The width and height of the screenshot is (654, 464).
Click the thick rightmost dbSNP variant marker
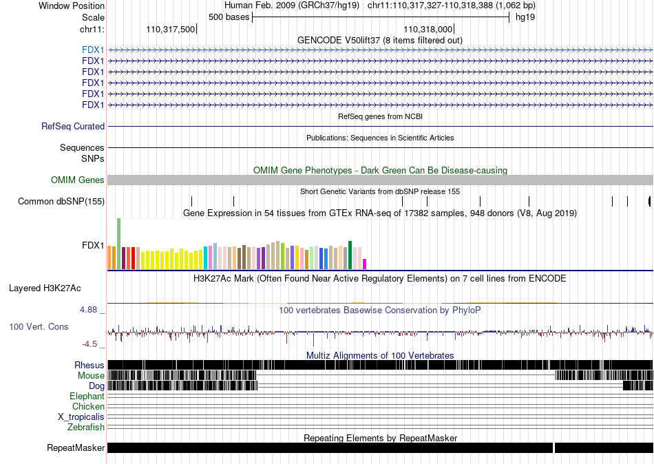pos(649,202)
